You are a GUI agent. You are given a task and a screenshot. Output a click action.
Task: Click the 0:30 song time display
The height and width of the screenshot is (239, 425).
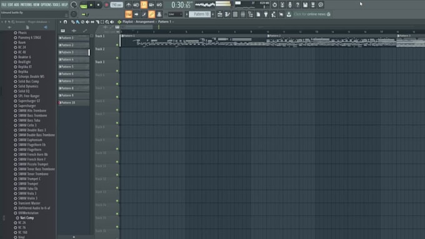[x=181, y=5]
